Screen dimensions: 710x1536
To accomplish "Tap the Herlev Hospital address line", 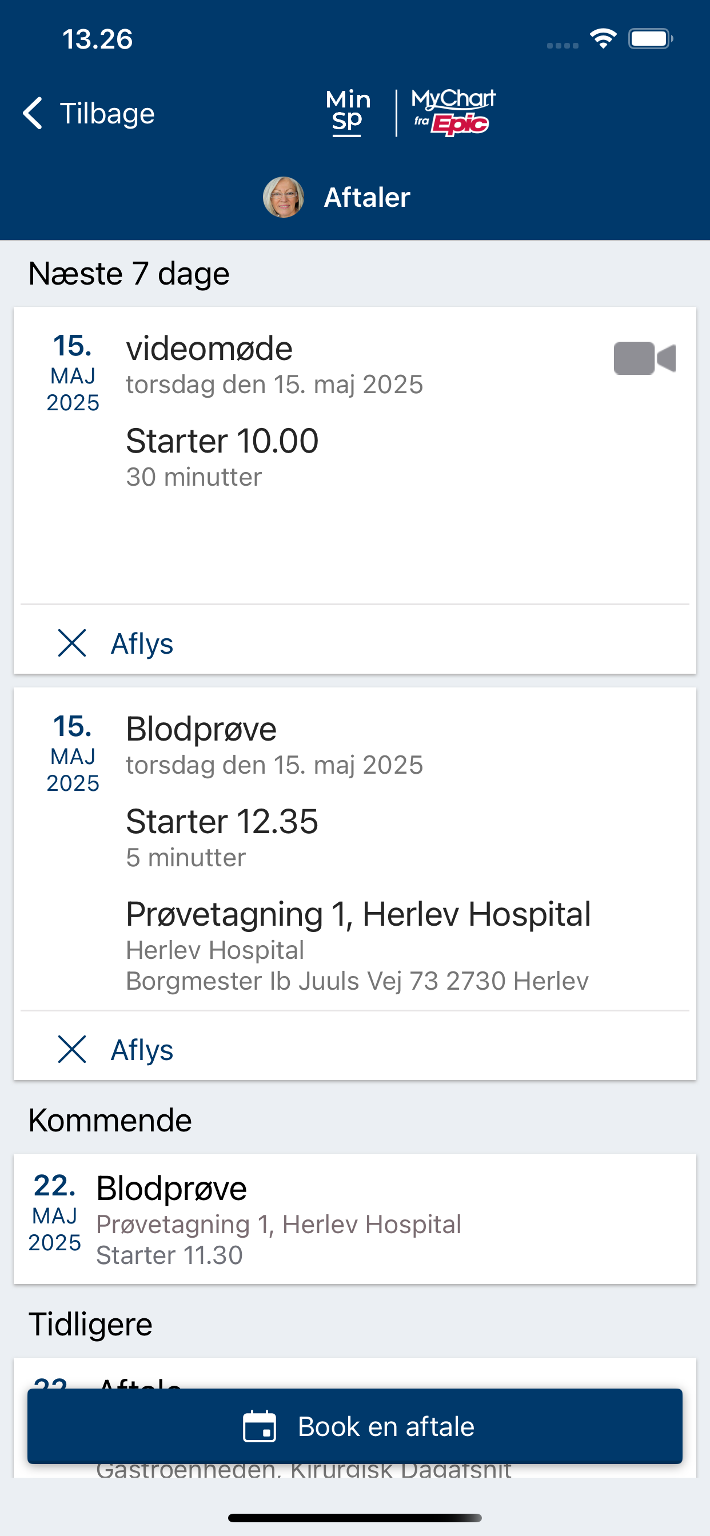I will (357, 981).
